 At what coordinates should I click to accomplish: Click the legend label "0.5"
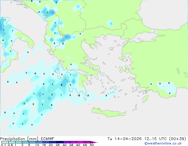tap(10, 145)
